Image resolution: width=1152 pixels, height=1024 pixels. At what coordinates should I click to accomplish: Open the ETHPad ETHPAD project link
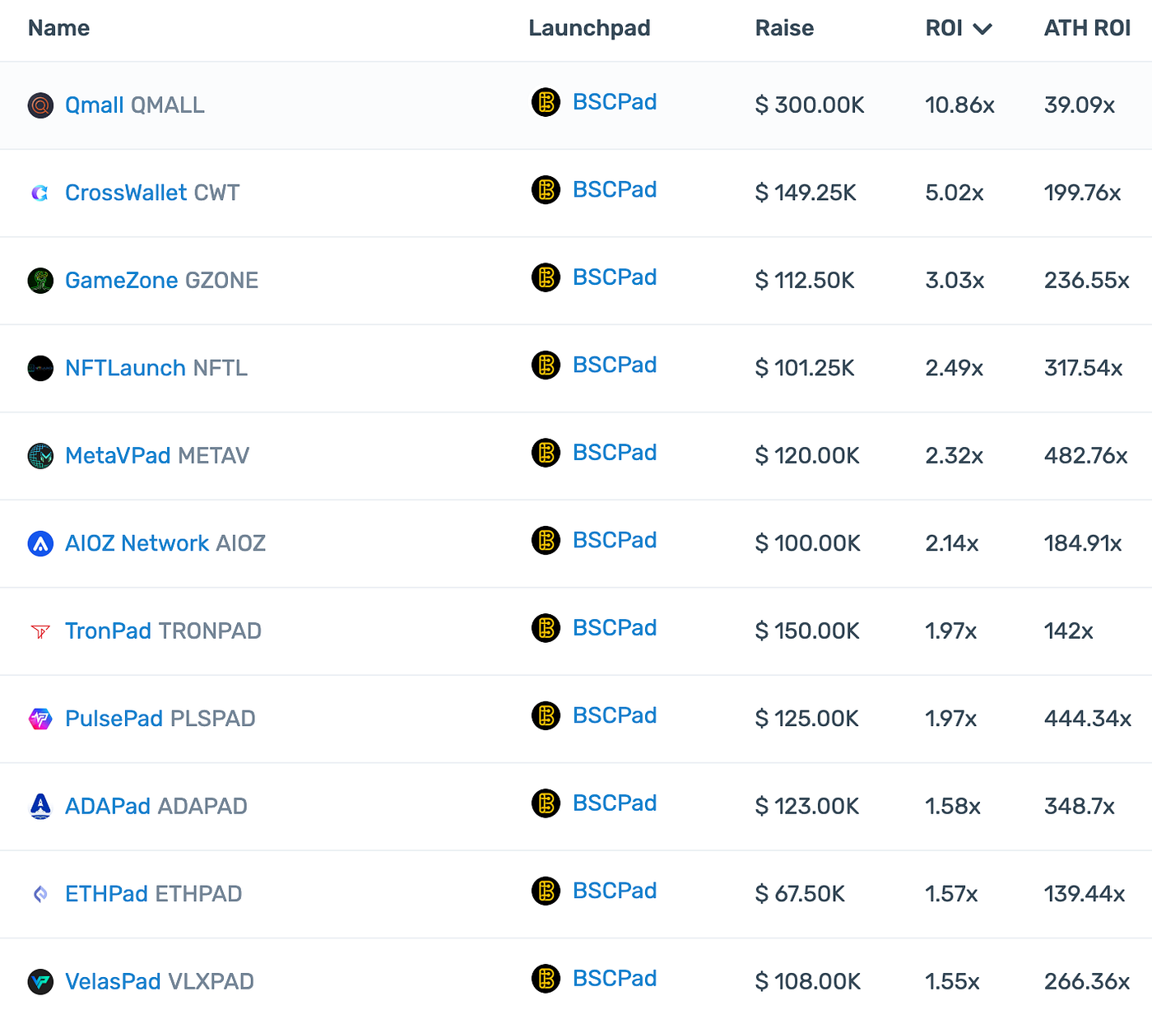click(x=154, y=894)
